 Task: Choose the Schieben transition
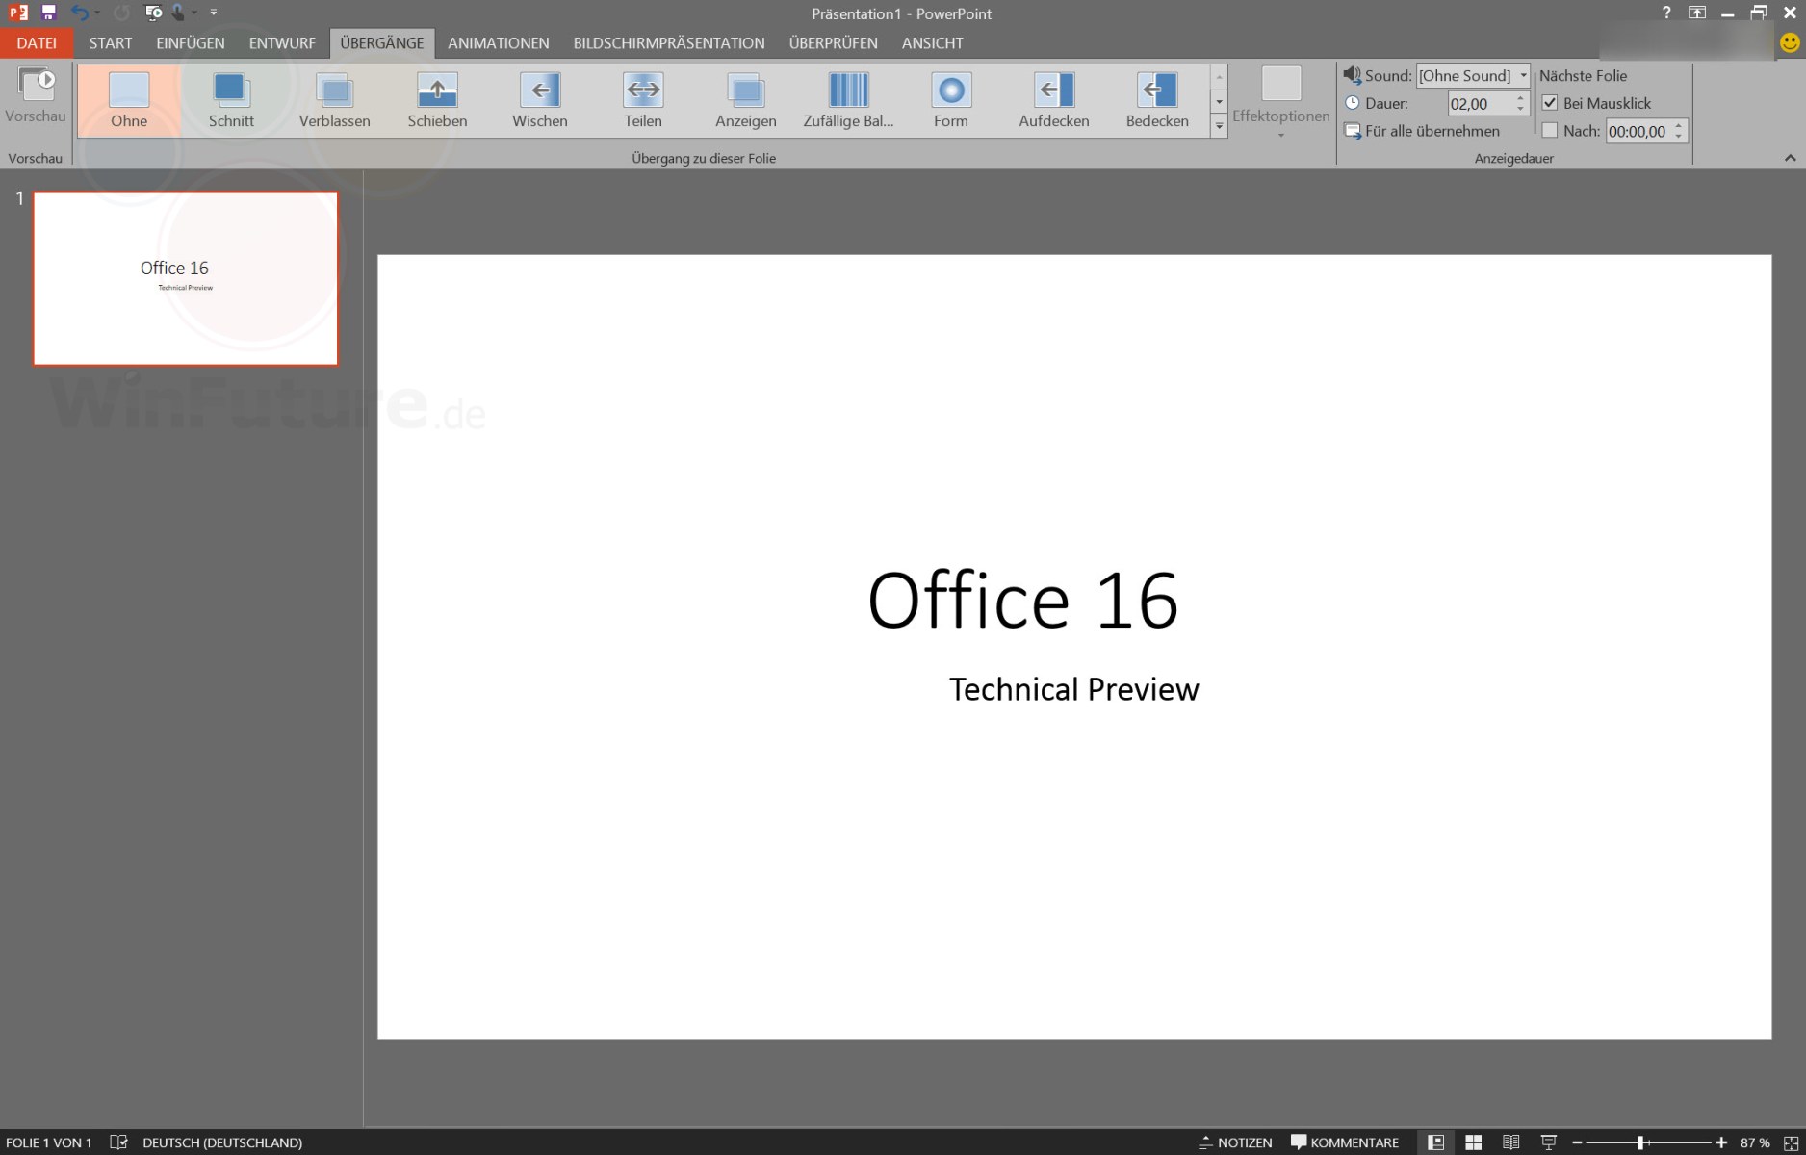[437, 100]
